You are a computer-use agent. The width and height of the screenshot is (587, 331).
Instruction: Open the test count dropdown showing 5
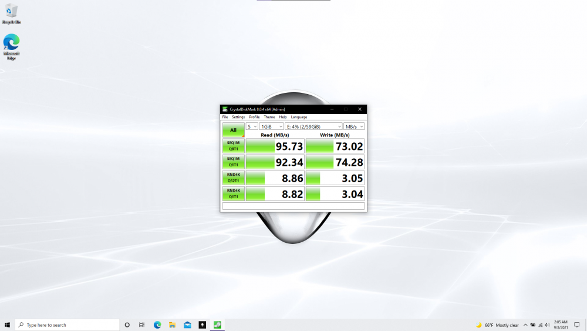point(252,127)
